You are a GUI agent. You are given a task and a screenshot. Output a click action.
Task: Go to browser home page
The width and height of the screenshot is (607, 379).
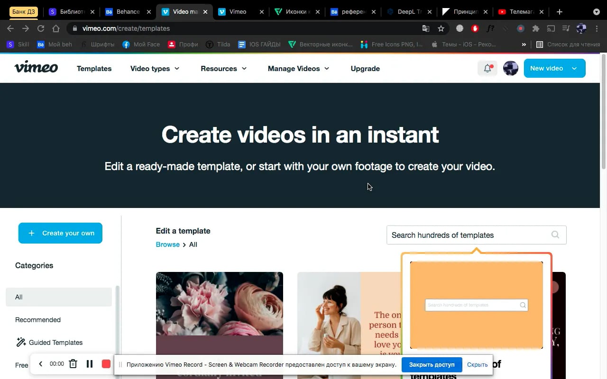point(56,28)
